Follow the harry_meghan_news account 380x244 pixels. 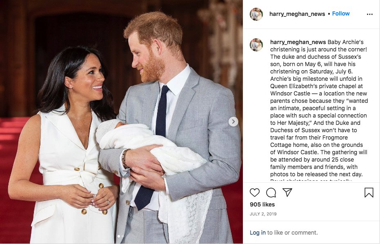click(x=341, y=13)
